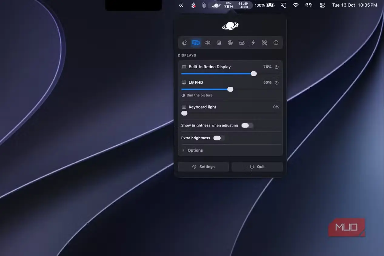Click the Quit button

[x=257, y=167]
